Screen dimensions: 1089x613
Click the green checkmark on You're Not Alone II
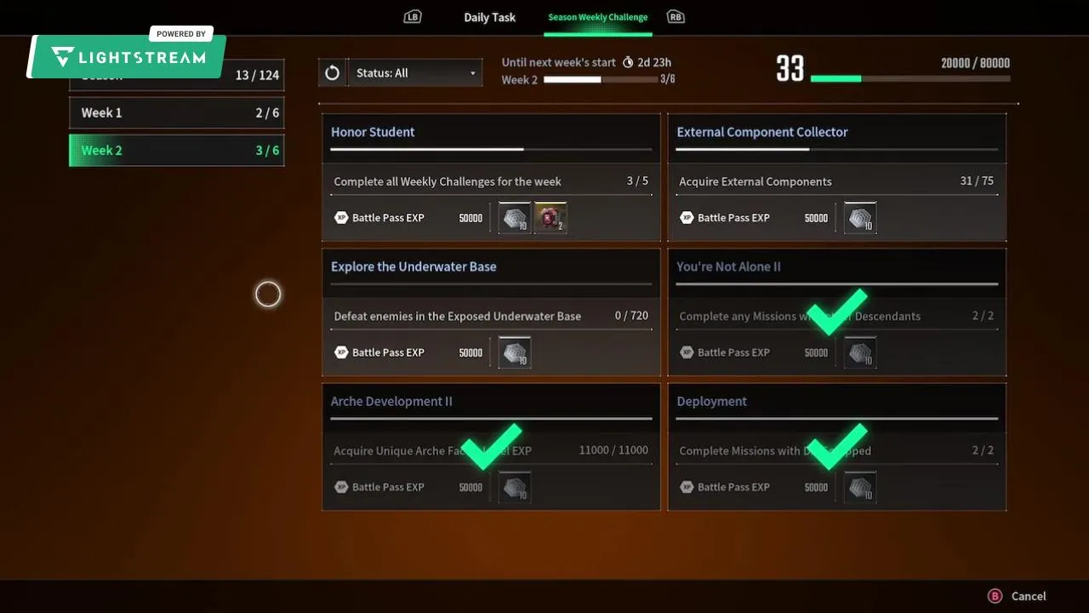tap(836, 312)
